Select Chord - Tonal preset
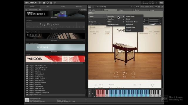The height and width of the screenshot is (105, 188). 134,16
